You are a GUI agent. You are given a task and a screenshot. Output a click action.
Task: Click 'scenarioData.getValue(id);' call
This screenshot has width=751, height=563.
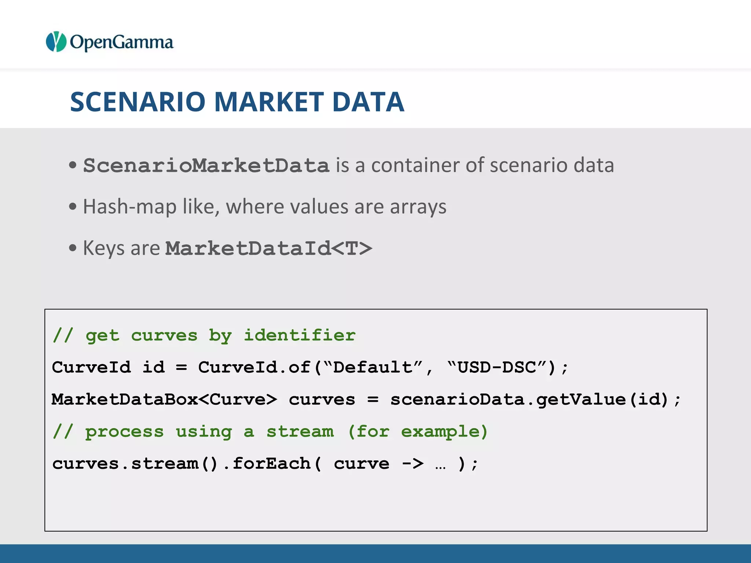pos(535,400)
